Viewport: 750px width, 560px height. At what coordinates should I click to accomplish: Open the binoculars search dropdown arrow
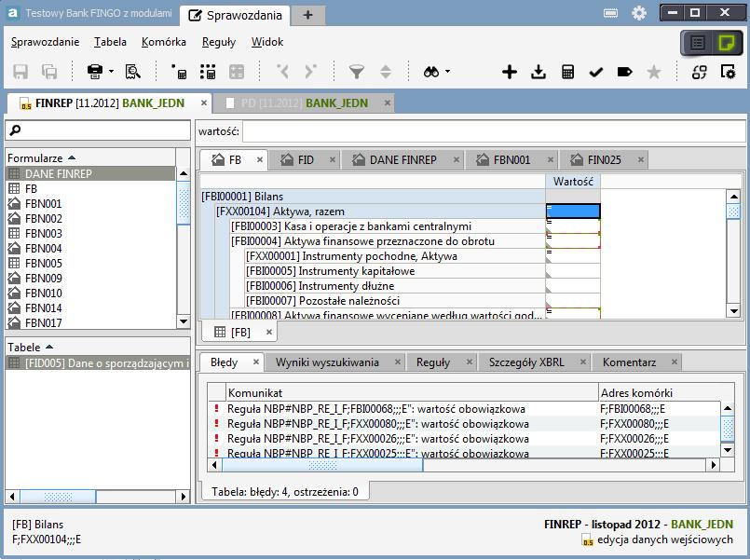coord(448,71)
